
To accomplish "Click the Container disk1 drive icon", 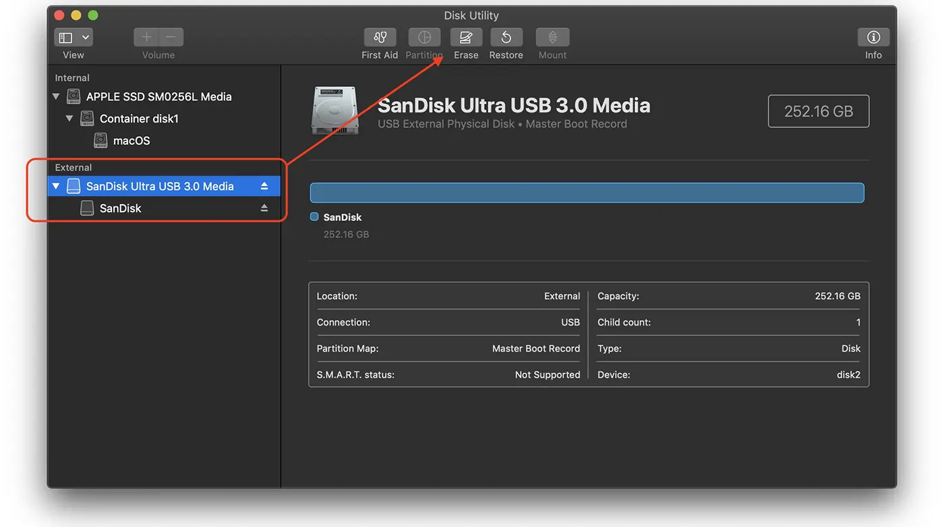I will pyautogui.click(x=87, y=119).
